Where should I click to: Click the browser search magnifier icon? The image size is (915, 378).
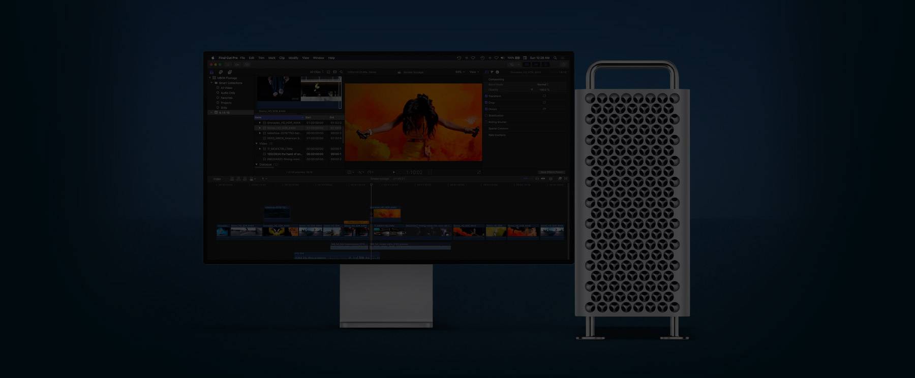[x=341, y=72]
